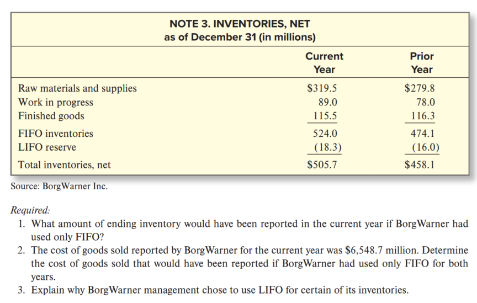The image size is (477, 303).
Task: Select the $505.7 total inventories value
Action: point(322,164)
